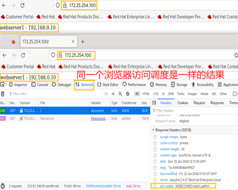Viewport: 238px width, 190px height.
Task: Open request blocking circle-slash icon
Action: click(x=128, y=94)
